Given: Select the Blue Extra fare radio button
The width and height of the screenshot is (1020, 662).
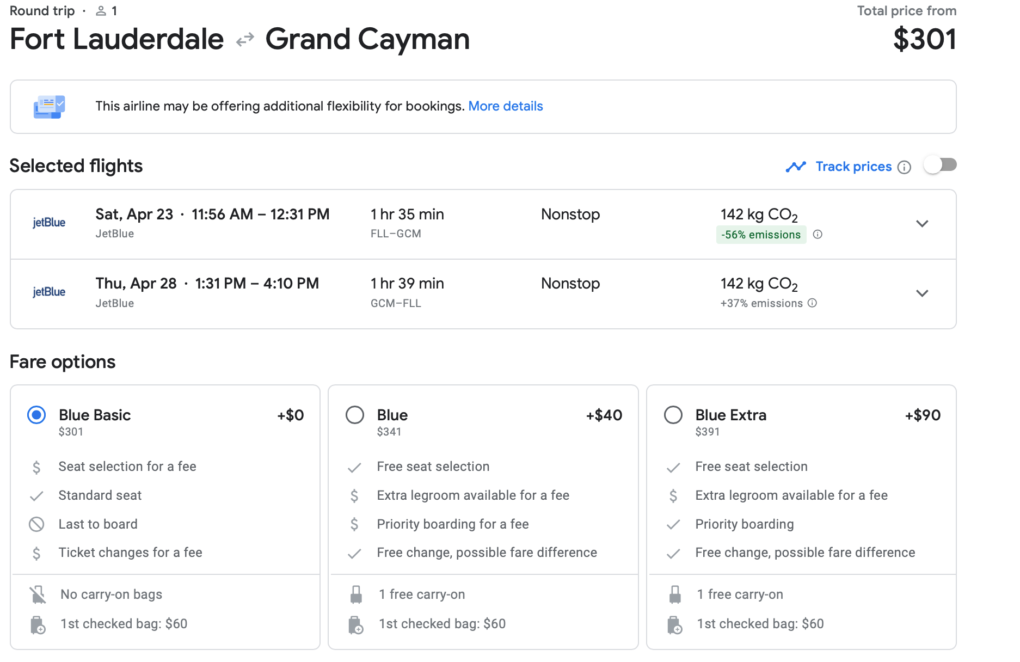Looking at the screenshot, I should [x=673, y=415].
